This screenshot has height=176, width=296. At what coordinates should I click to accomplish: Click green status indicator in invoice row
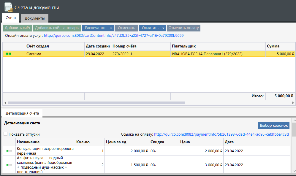pos(8,54)
